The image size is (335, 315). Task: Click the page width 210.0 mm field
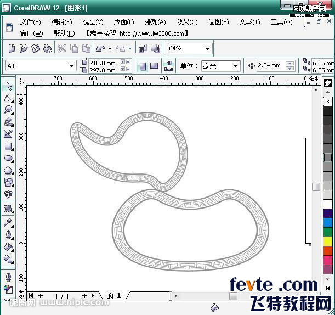(105, 63)
